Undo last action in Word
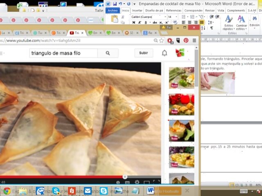The image size is (262, 196). 120,4
